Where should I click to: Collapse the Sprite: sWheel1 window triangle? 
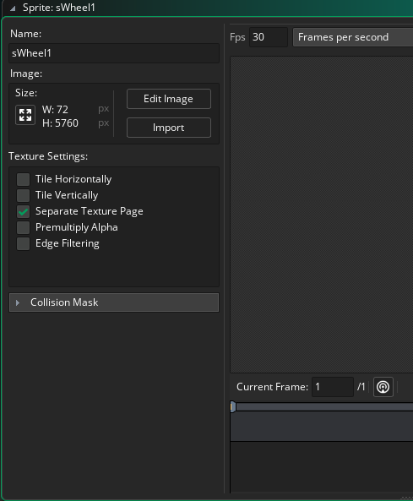tap(13, 8)
